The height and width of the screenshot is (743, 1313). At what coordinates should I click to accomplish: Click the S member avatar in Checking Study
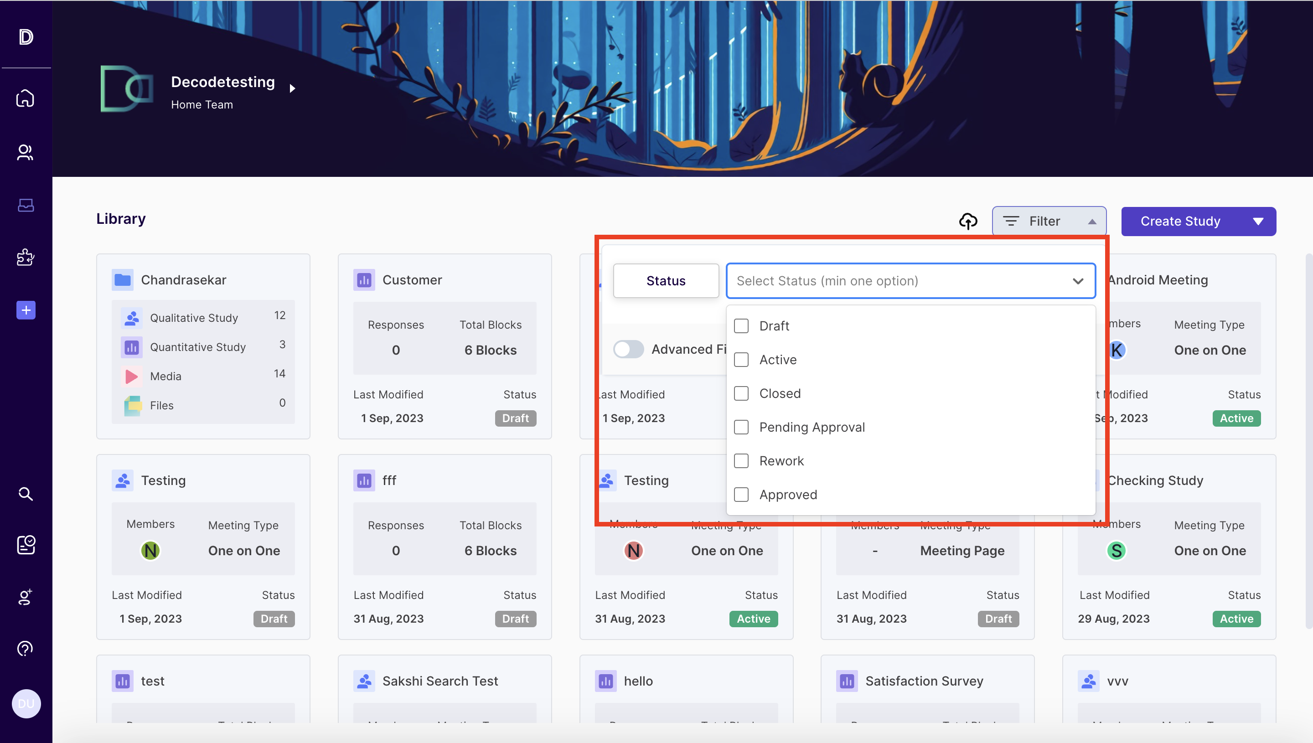point(1116,551)
